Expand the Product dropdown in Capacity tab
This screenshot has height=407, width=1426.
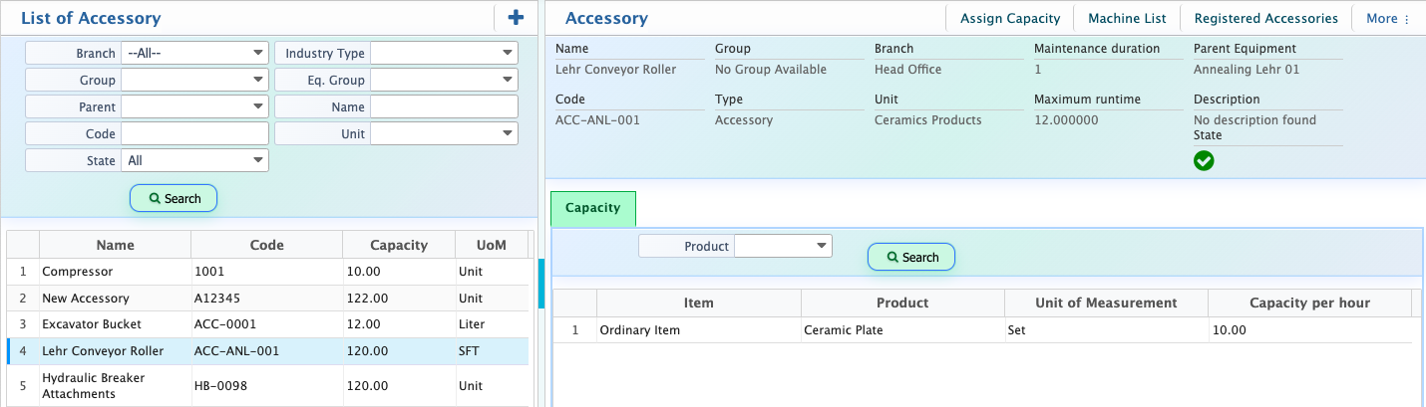783,246
